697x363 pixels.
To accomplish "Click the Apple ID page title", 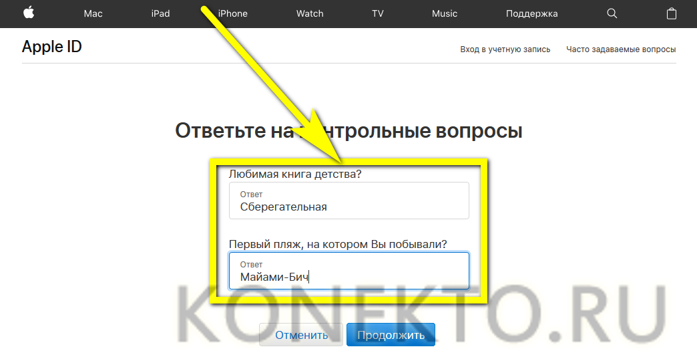I will [51, 47].
